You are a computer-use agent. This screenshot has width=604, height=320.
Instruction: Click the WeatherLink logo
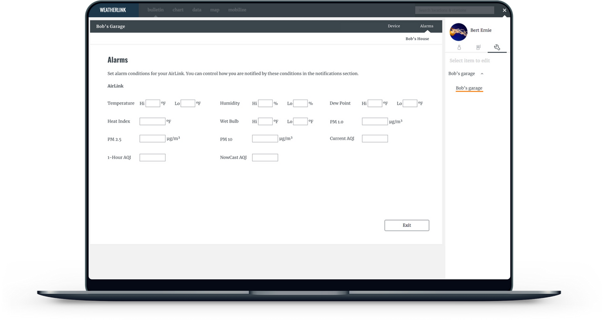pyautogui.click(x=113, y=10)
